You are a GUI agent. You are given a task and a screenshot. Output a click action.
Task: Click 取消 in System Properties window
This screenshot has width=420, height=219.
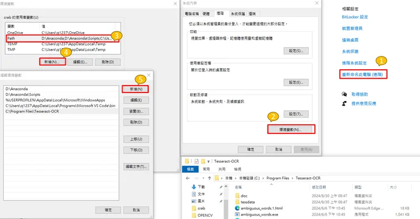tap(279, 149)
